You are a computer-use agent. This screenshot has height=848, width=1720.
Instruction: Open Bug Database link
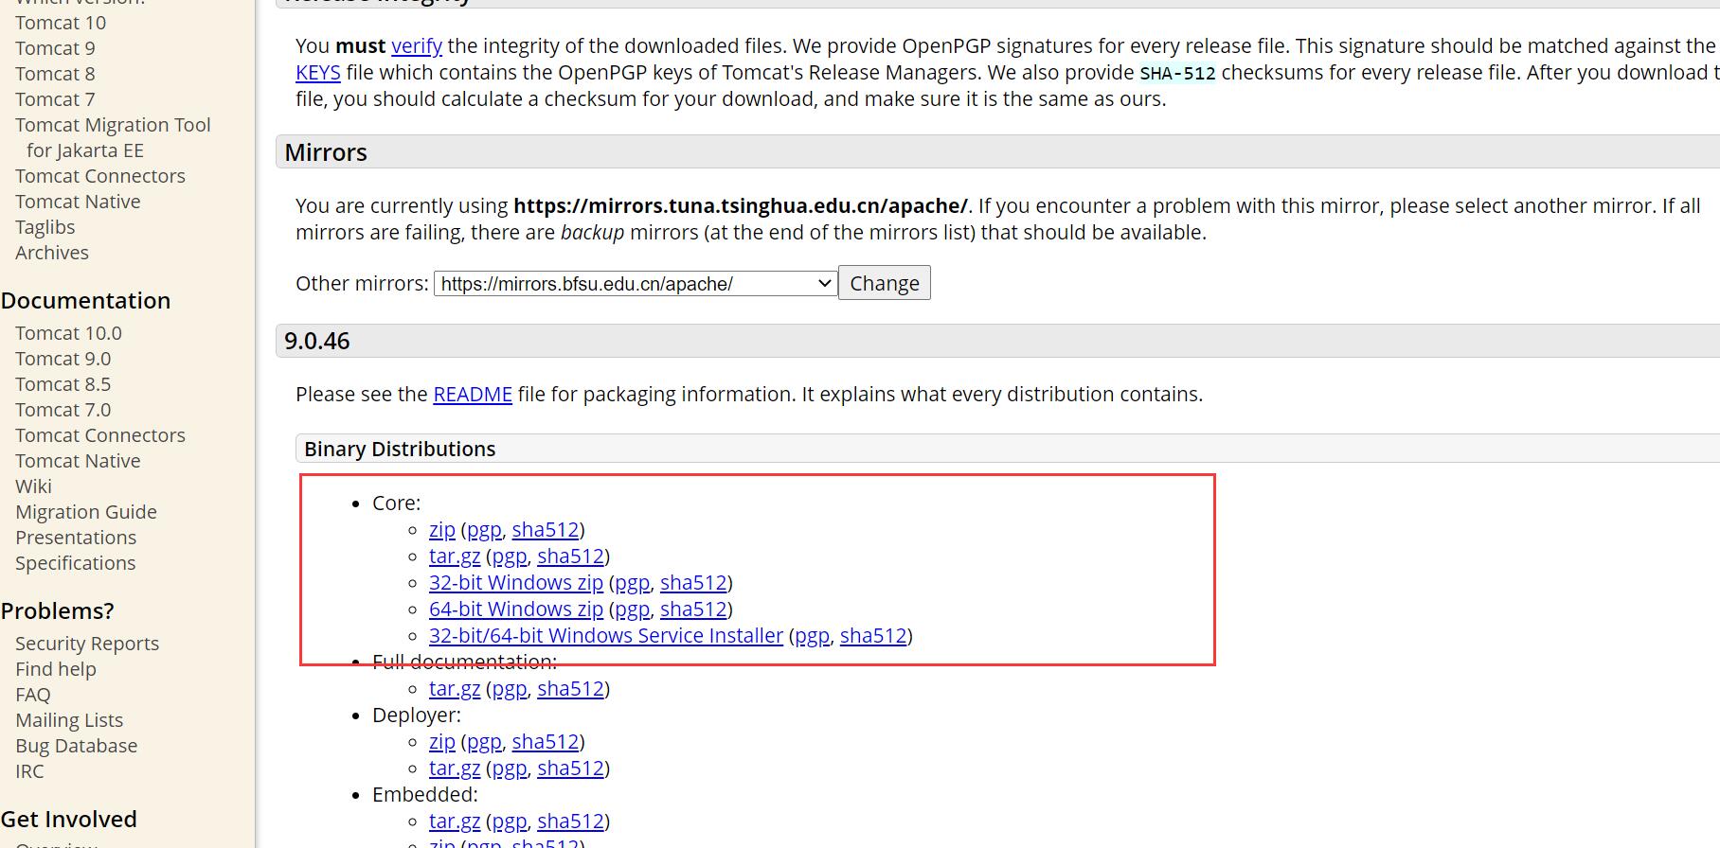tap(77, 746)
